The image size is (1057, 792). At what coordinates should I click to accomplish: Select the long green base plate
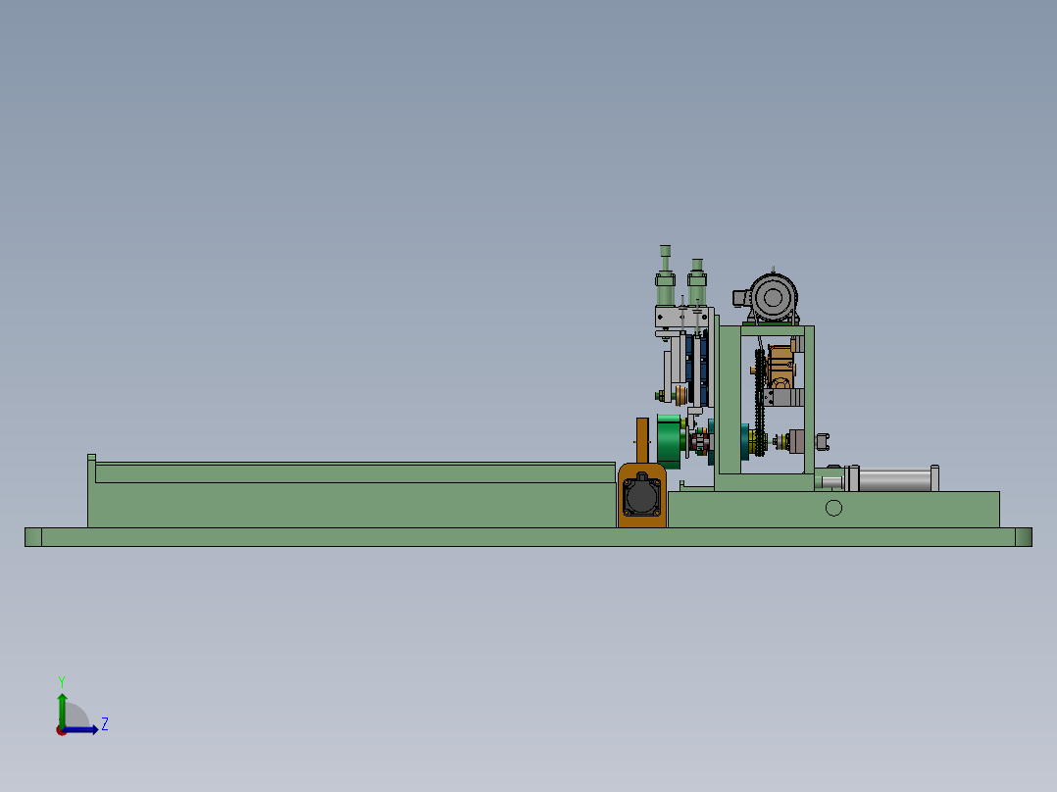528,536
